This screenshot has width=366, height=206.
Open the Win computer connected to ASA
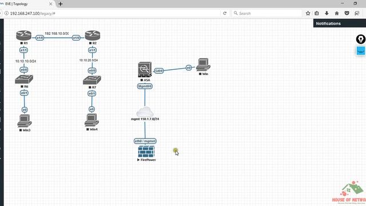point(203,65)
